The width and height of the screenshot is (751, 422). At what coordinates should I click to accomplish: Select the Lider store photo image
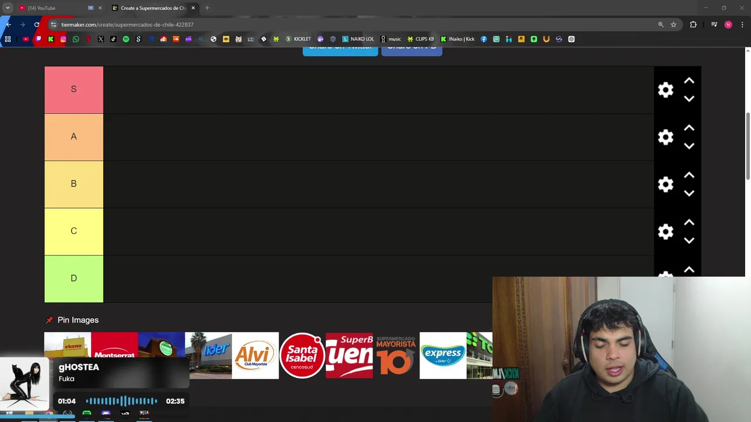[208, 355]
